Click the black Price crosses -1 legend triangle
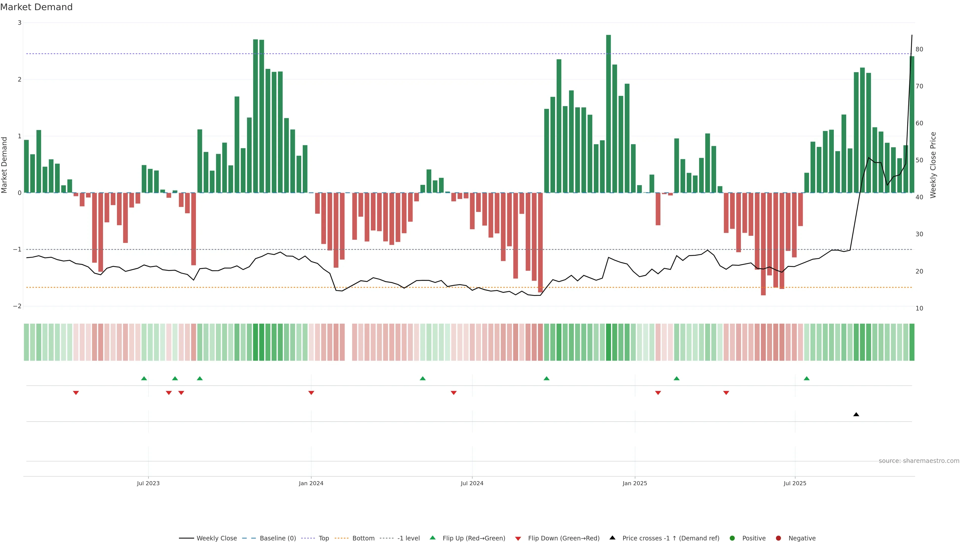Screen dimensions: 972x547 tap(612, 538)
